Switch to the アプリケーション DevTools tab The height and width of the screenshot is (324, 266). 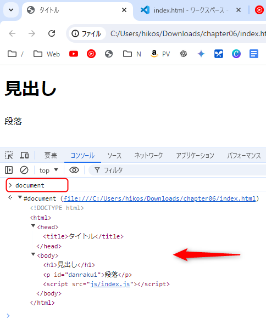(195, 155)
